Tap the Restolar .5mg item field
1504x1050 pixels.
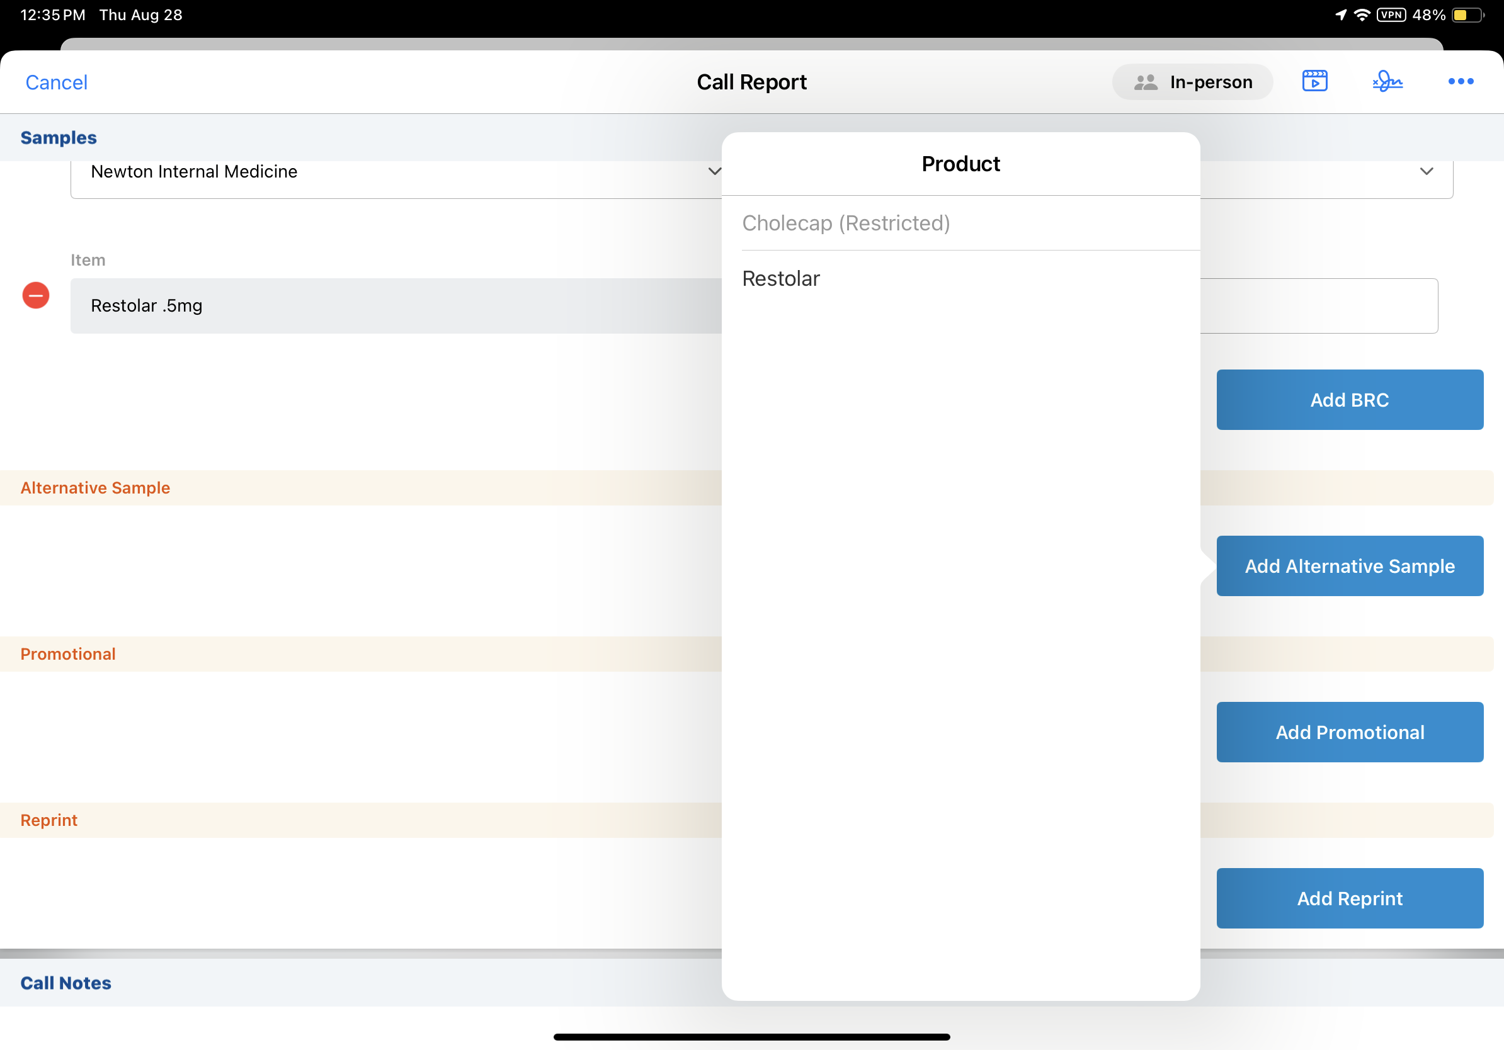(x=393, y=306)
